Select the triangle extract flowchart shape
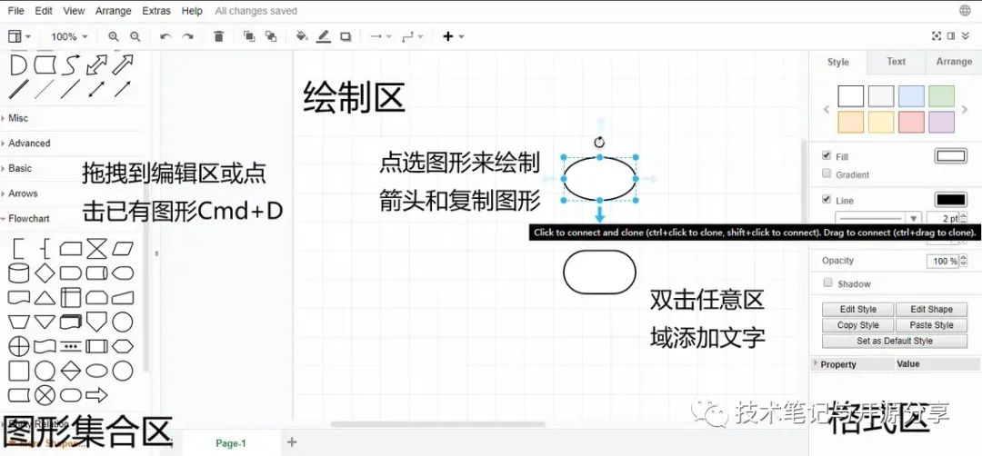The width and height of the screenshot is (982, 456). coord(45,298)
